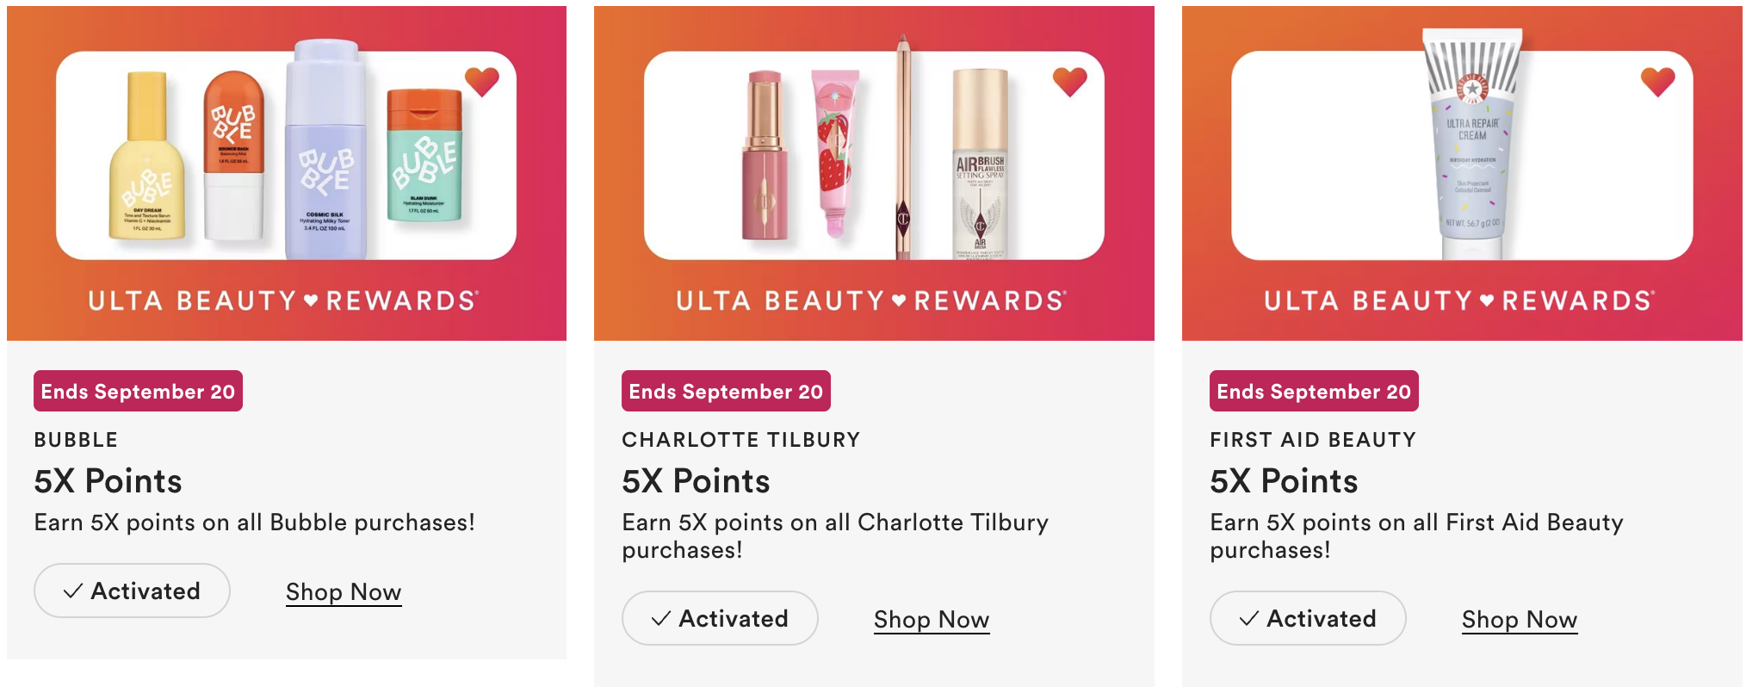Click the orange Bubble balancing bottle image
Image resolution: width=1746 pixels, height=699 pixels.
coord(233,155)
